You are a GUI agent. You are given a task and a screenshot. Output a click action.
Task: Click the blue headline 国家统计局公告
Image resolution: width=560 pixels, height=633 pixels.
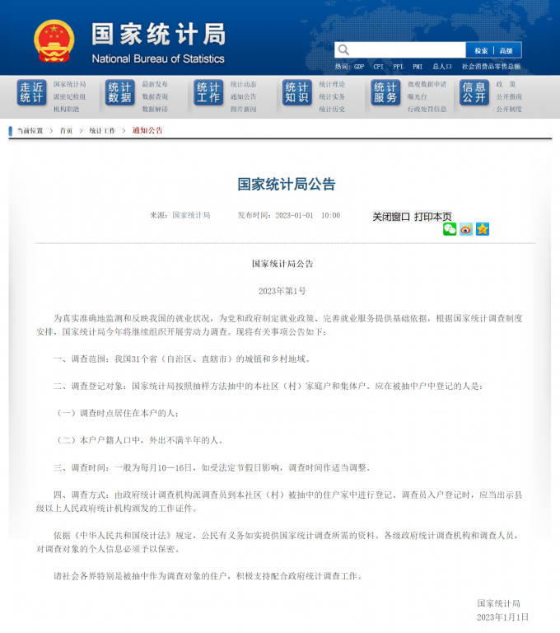coord(287,185)
